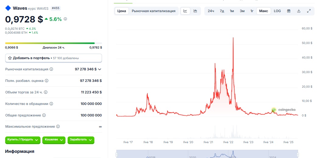The image size is (320, 158).
Task: Click info icon next to Количество в обращении
Action: [x=51, y=104]
